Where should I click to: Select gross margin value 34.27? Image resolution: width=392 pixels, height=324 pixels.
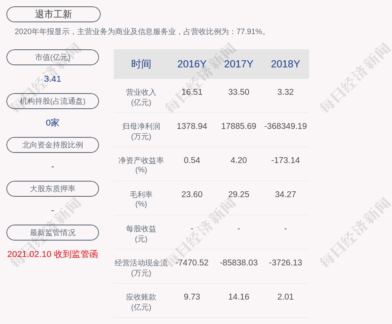point(285,194)
